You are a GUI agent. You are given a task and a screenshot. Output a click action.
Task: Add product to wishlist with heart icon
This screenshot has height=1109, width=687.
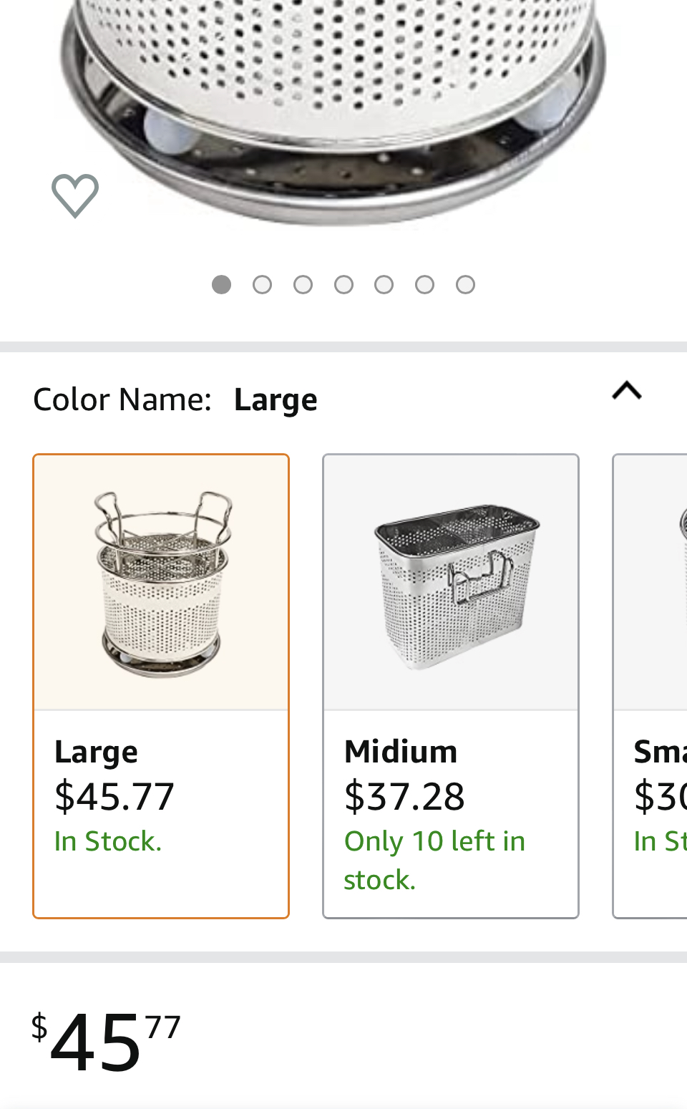[x=75, y=195]
